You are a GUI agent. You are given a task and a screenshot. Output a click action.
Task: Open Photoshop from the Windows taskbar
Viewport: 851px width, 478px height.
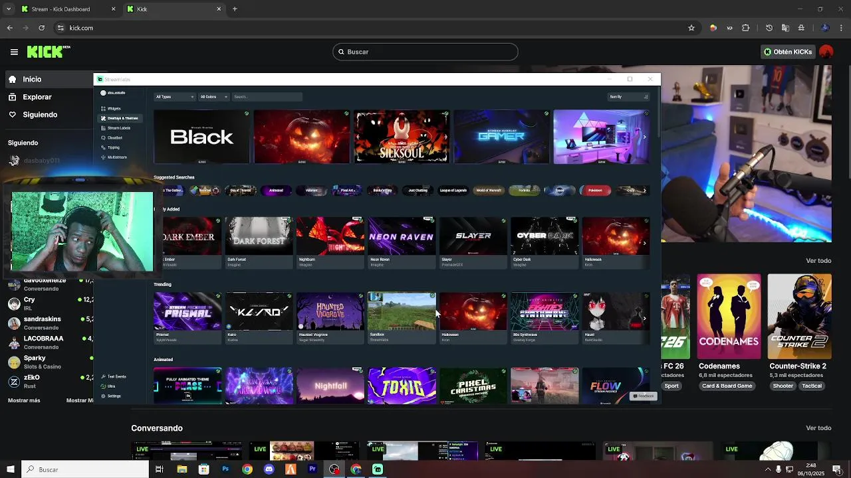pos(225,469)
